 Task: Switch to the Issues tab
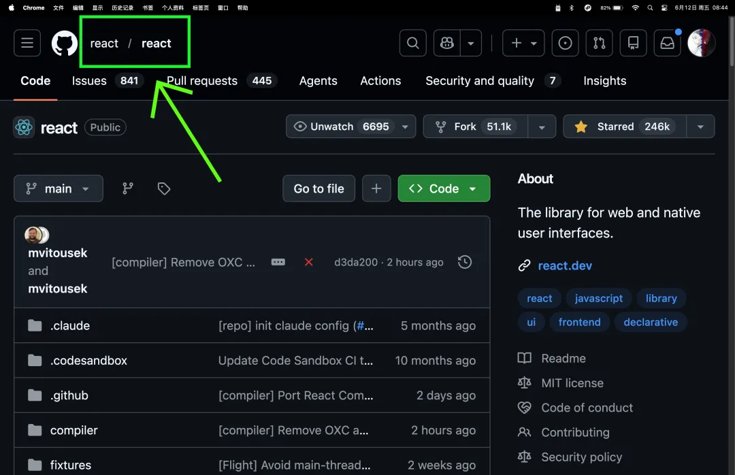[107, 81]
